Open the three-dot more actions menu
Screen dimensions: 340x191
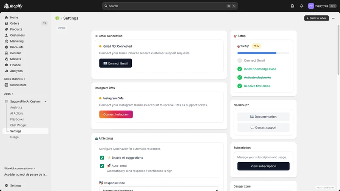pos(334,18)
